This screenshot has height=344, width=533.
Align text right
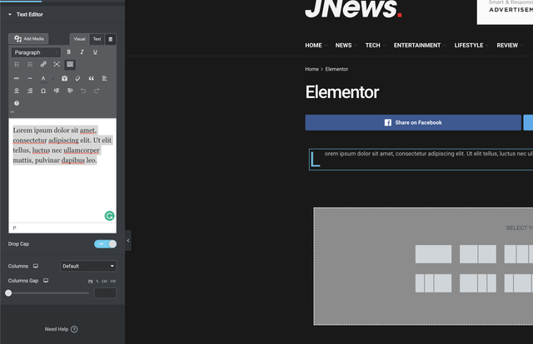point(30,91)
